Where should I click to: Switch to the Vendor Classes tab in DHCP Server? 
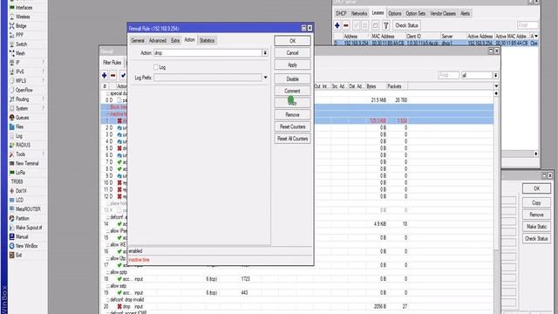443,14
